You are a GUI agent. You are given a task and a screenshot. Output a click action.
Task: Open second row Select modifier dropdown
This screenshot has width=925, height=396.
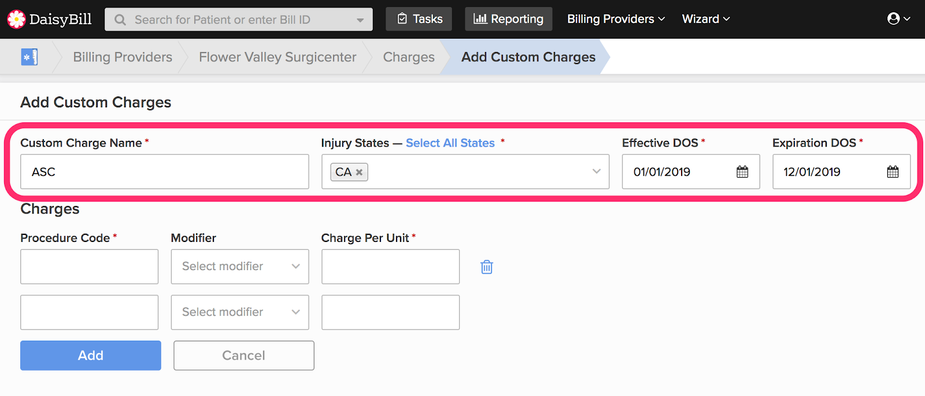click(x=240, y=312)
